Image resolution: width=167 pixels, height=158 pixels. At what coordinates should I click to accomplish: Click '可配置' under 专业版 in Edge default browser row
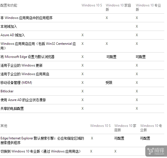point(141,57)
